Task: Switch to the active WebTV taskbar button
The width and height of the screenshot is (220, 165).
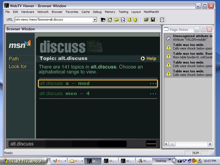Action: (x=93, y=161)
